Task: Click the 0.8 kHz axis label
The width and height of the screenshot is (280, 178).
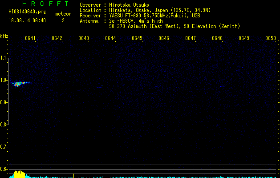Action: (4, 125)
